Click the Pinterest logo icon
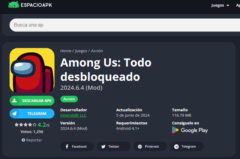Viewport: 240px width, 159px height. tap(140, 147)
